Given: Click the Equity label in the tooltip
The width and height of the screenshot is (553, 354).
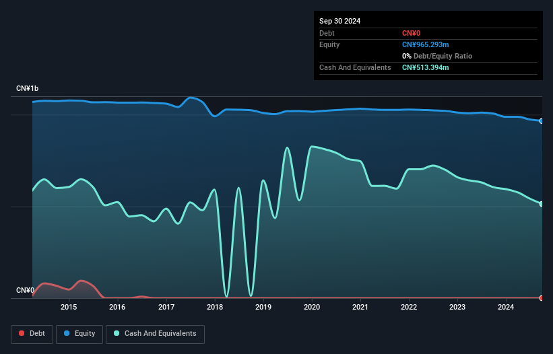Looking at the screenshot, I should tap(329, 44).
